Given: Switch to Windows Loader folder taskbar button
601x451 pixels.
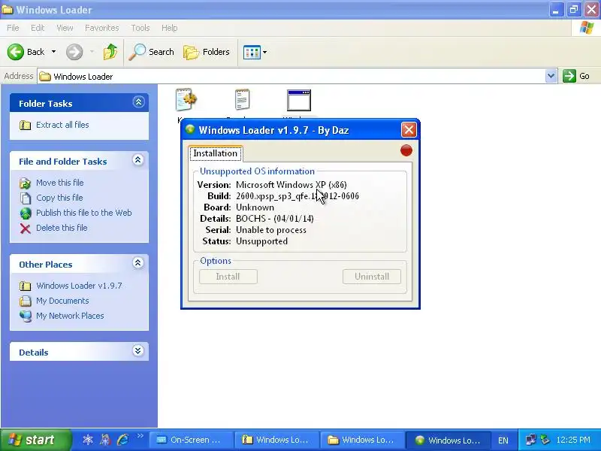Looking at the screenshot, I should (x=362, y=440).
